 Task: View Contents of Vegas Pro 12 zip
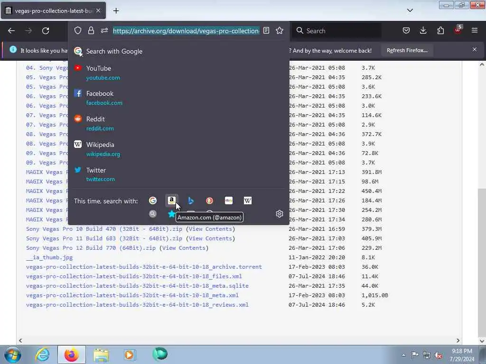click(184, 248)
